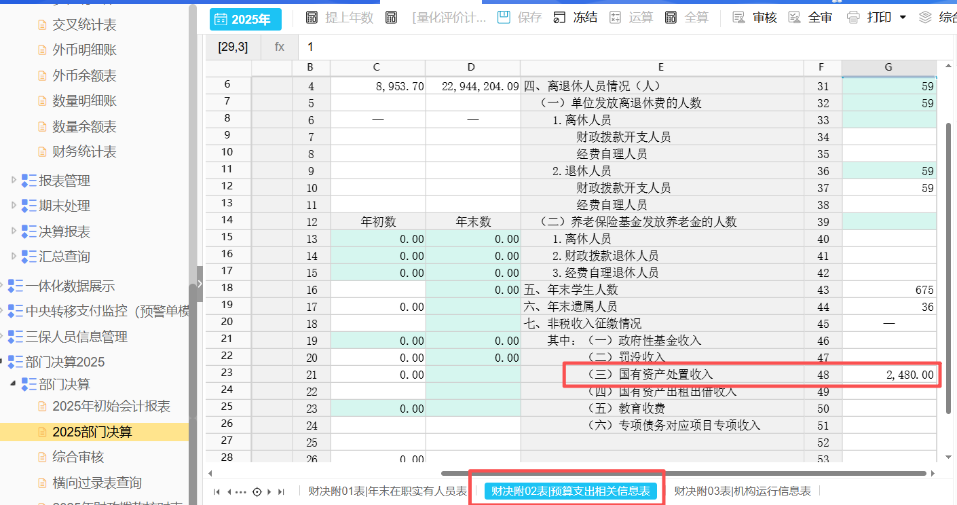Switch to the 财决附01表 年末在职实有人员表 tab
957x505 pixels.
click(x=388, y=491)
